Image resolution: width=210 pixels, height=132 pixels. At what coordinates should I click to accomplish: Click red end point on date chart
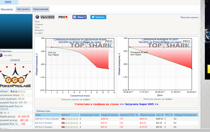click(192, 69)
